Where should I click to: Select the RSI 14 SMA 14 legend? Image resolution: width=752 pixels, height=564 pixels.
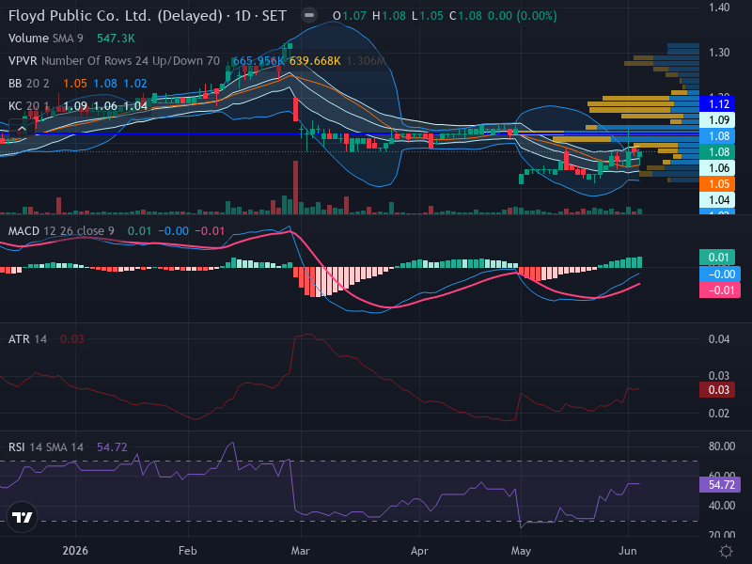[46, 447]
